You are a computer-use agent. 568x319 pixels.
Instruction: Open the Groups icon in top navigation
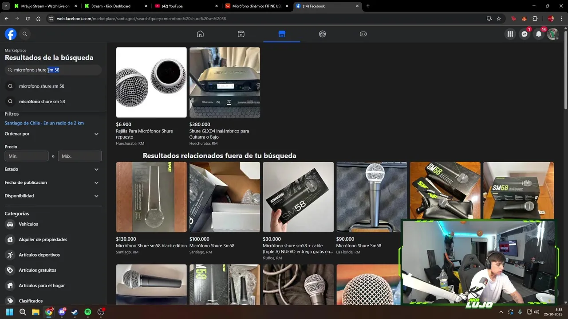pyautogui.click(x=323, y=34)
